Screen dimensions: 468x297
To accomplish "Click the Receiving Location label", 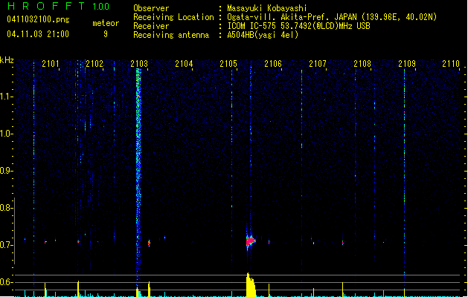I will [x=173, y=17].
